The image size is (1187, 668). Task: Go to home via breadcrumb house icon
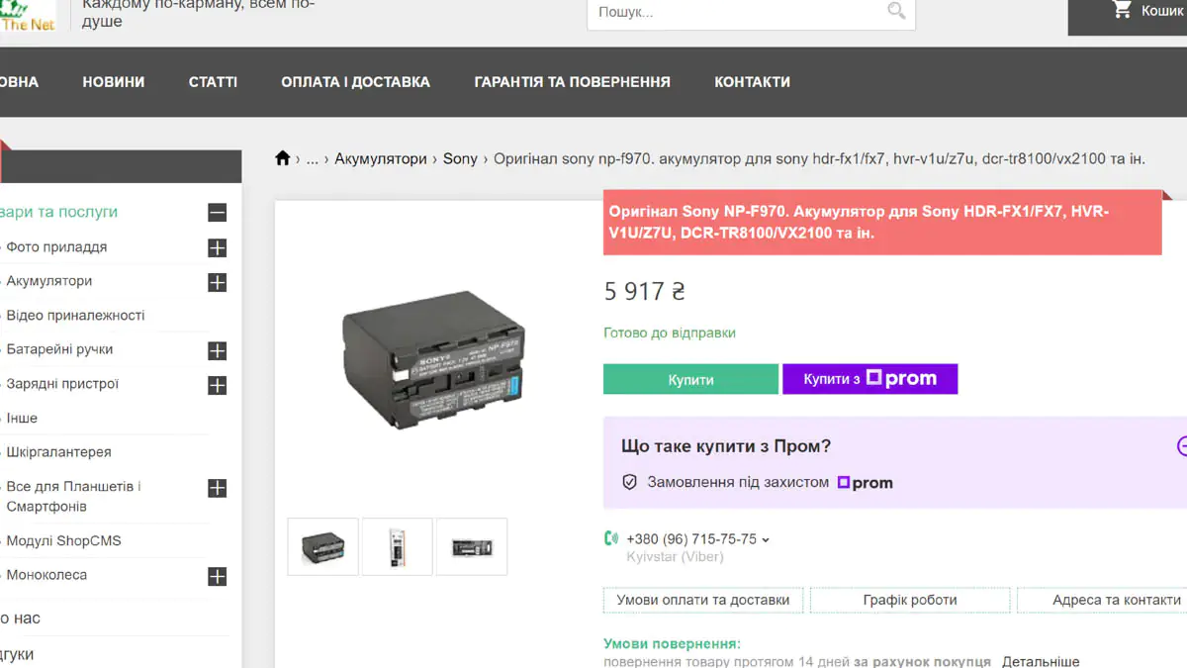[283, 158]
